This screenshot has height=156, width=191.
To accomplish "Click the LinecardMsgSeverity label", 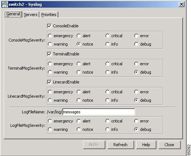I will tap(27, 96).
